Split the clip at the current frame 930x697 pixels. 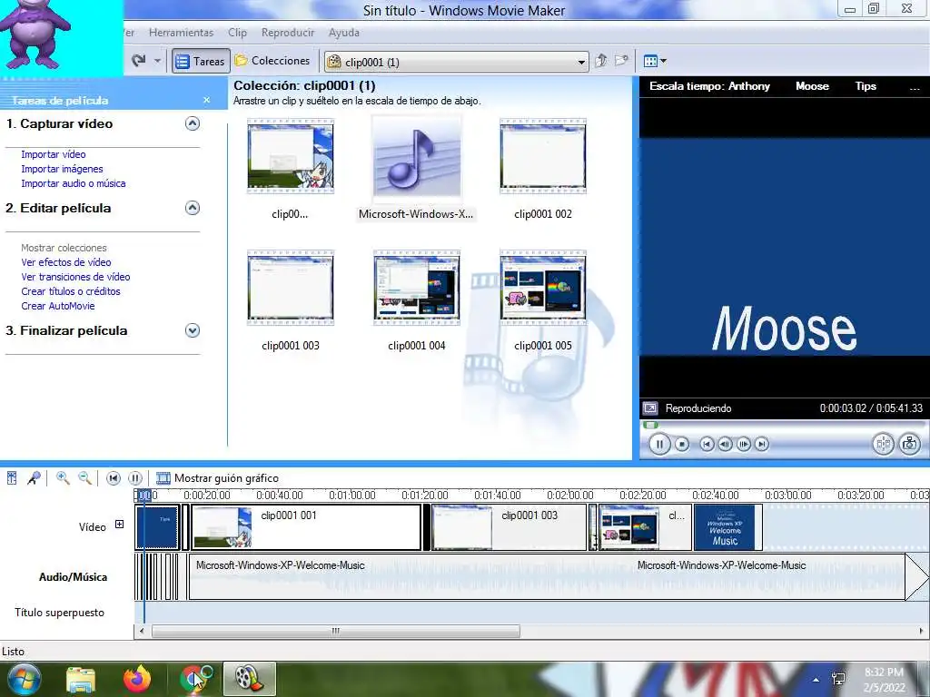tap(883, 444)
